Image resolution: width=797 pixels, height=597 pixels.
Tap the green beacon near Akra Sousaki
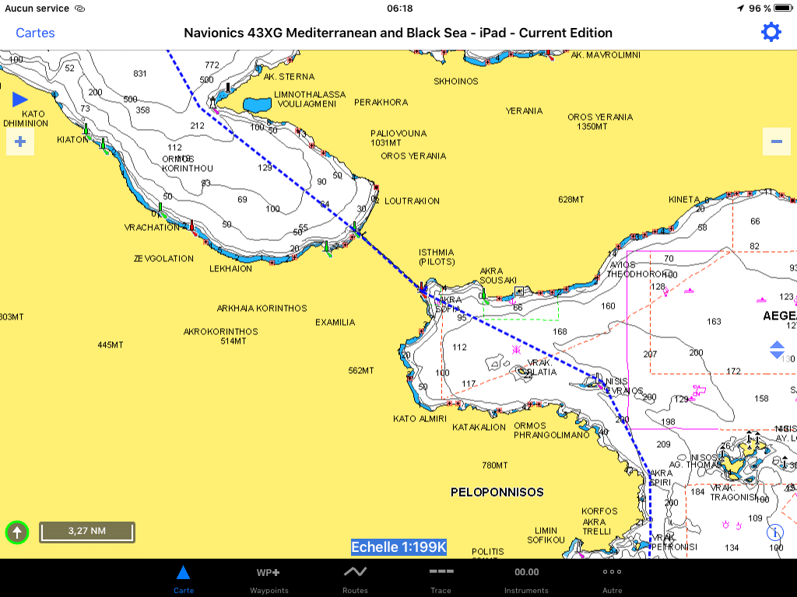[484, 296]
